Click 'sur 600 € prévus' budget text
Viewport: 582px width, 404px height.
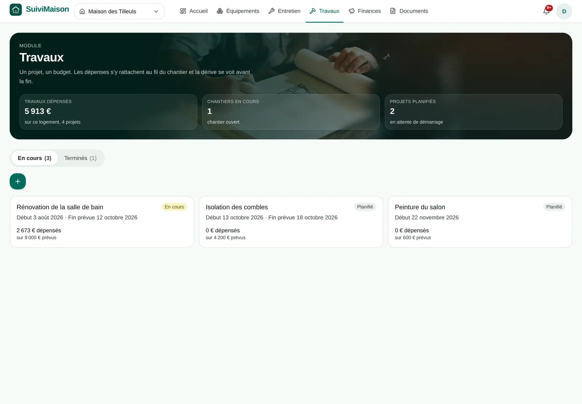point(413,238)
